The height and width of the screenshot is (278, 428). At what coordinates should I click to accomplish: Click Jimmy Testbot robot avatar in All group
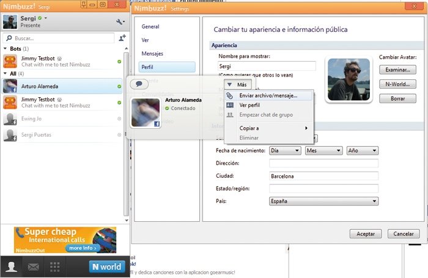(x=10, y=102)
